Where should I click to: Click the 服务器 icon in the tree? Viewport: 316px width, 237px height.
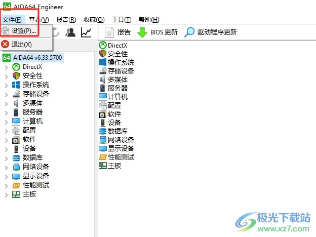click(16, 112)
